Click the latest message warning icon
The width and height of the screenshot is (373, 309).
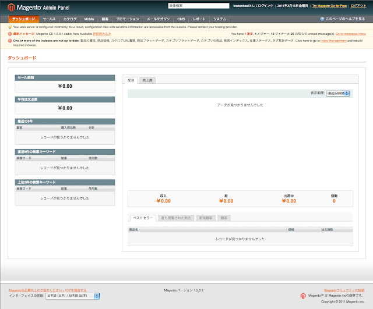(x=10, y=34)
